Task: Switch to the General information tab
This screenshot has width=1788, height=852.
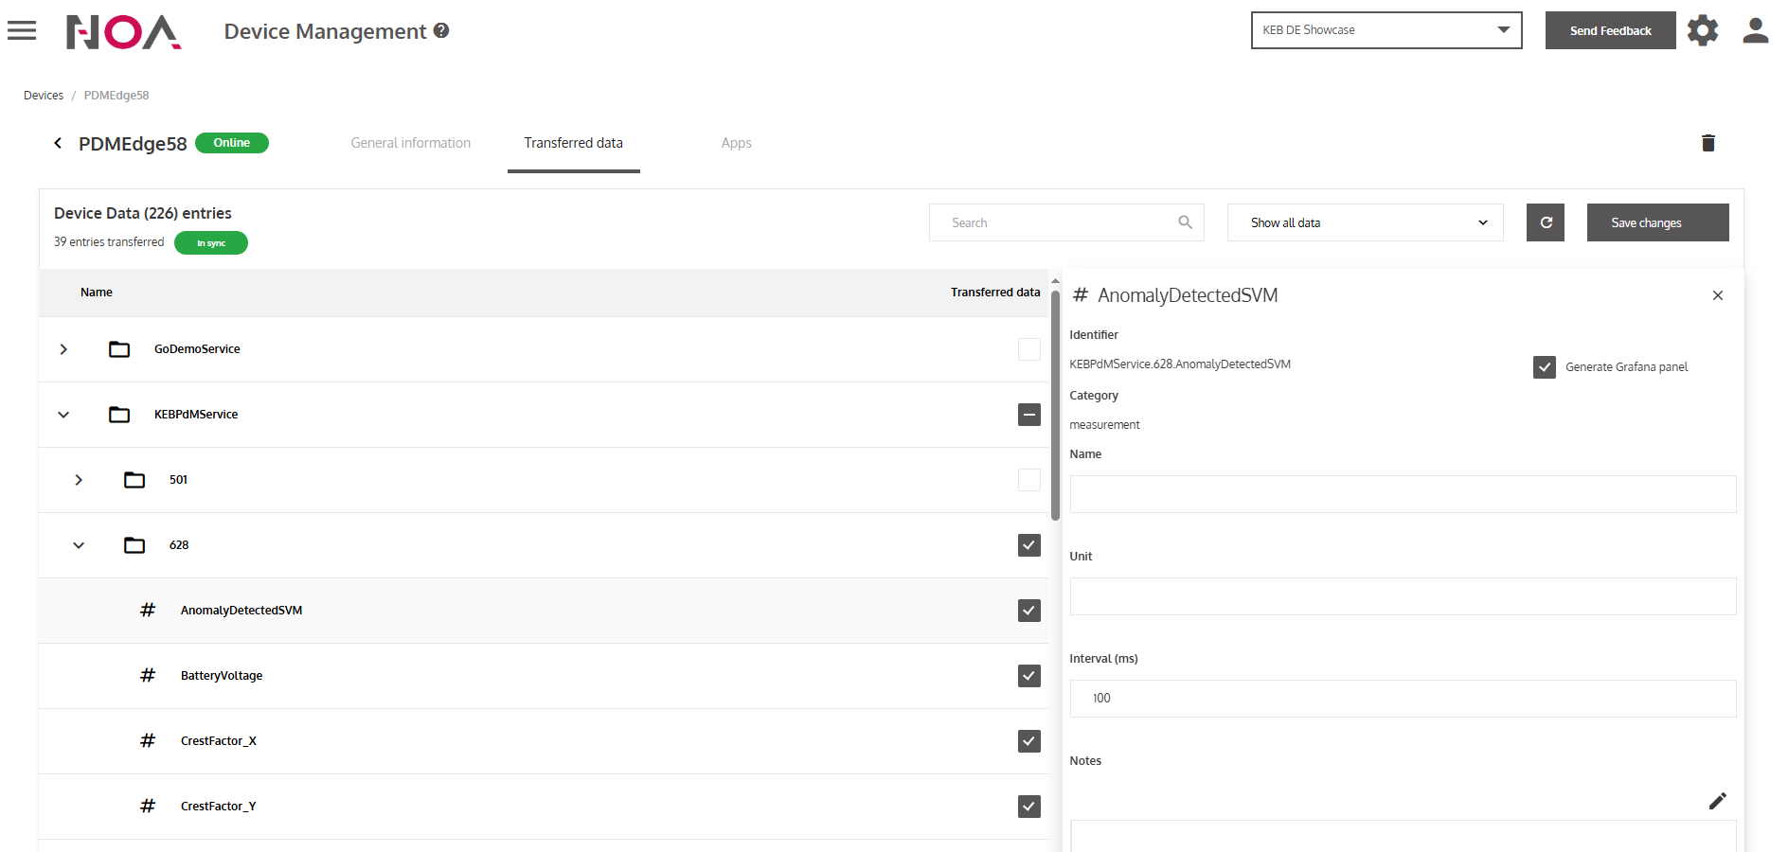Action: [x=410, y=143]
